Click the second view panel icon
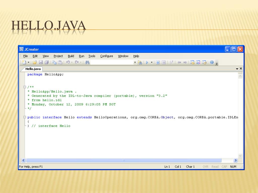 point(198,62)
